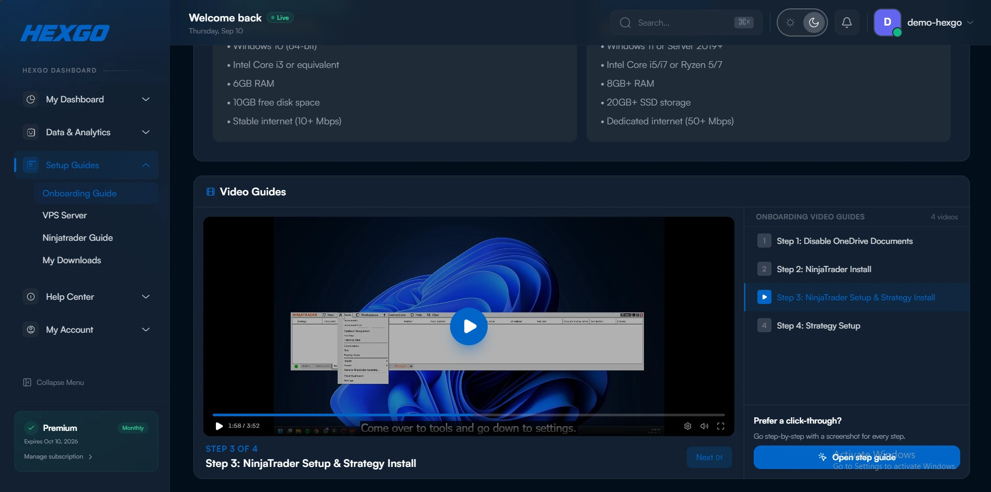Open video settings gear in player
Viewport: 991px width, 492px height.
coord(688,426)
